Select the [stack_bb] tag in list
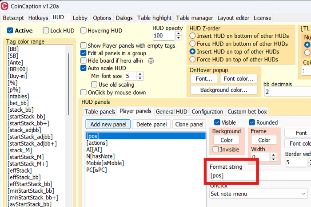 click(20, 110)
